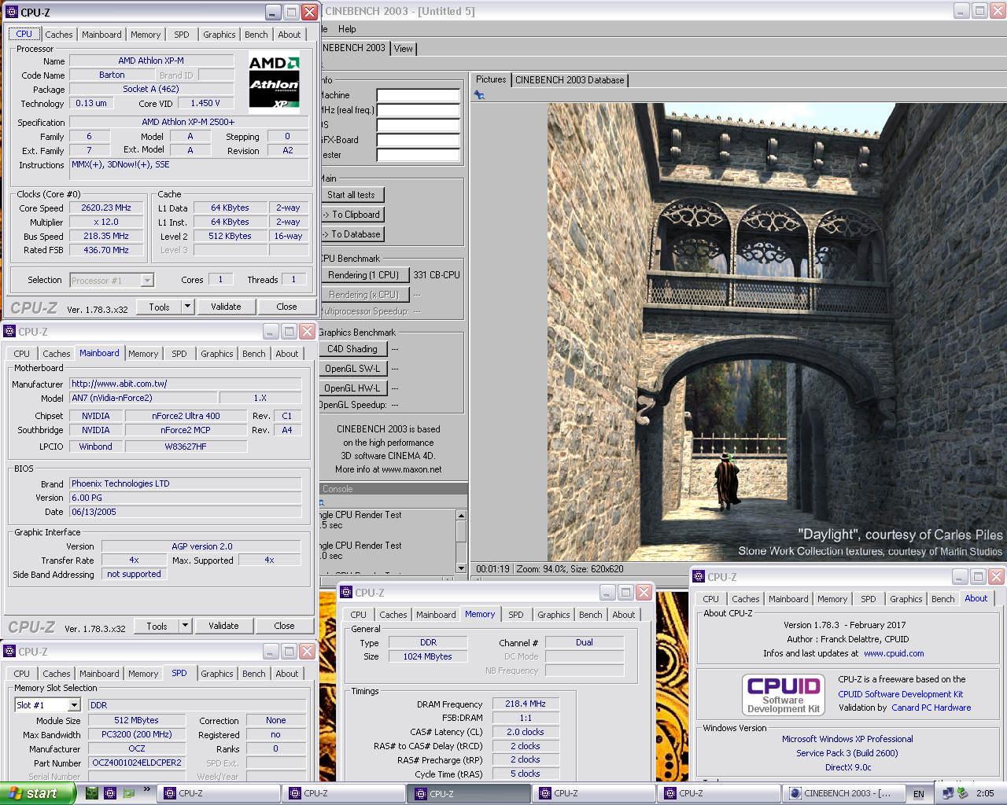Click the AMD Athlon XP logo
Viewport: 1007px width, 805px height.
click(275, 81)
